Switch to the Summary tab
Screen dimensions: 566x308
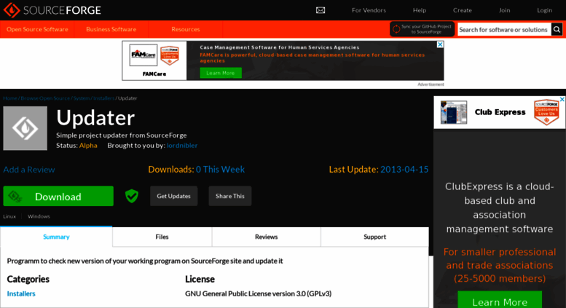tap(56, 237)
